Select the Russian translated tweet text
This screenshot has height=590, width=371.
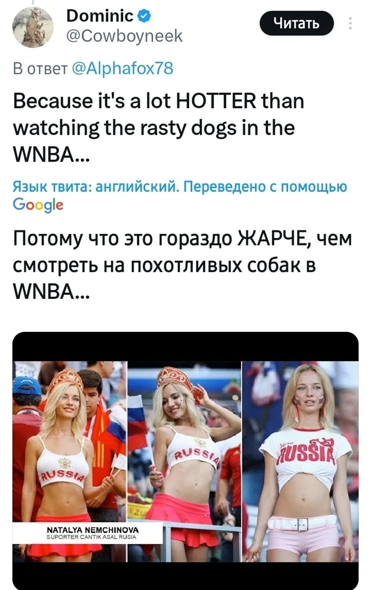[x=182, y=265]
